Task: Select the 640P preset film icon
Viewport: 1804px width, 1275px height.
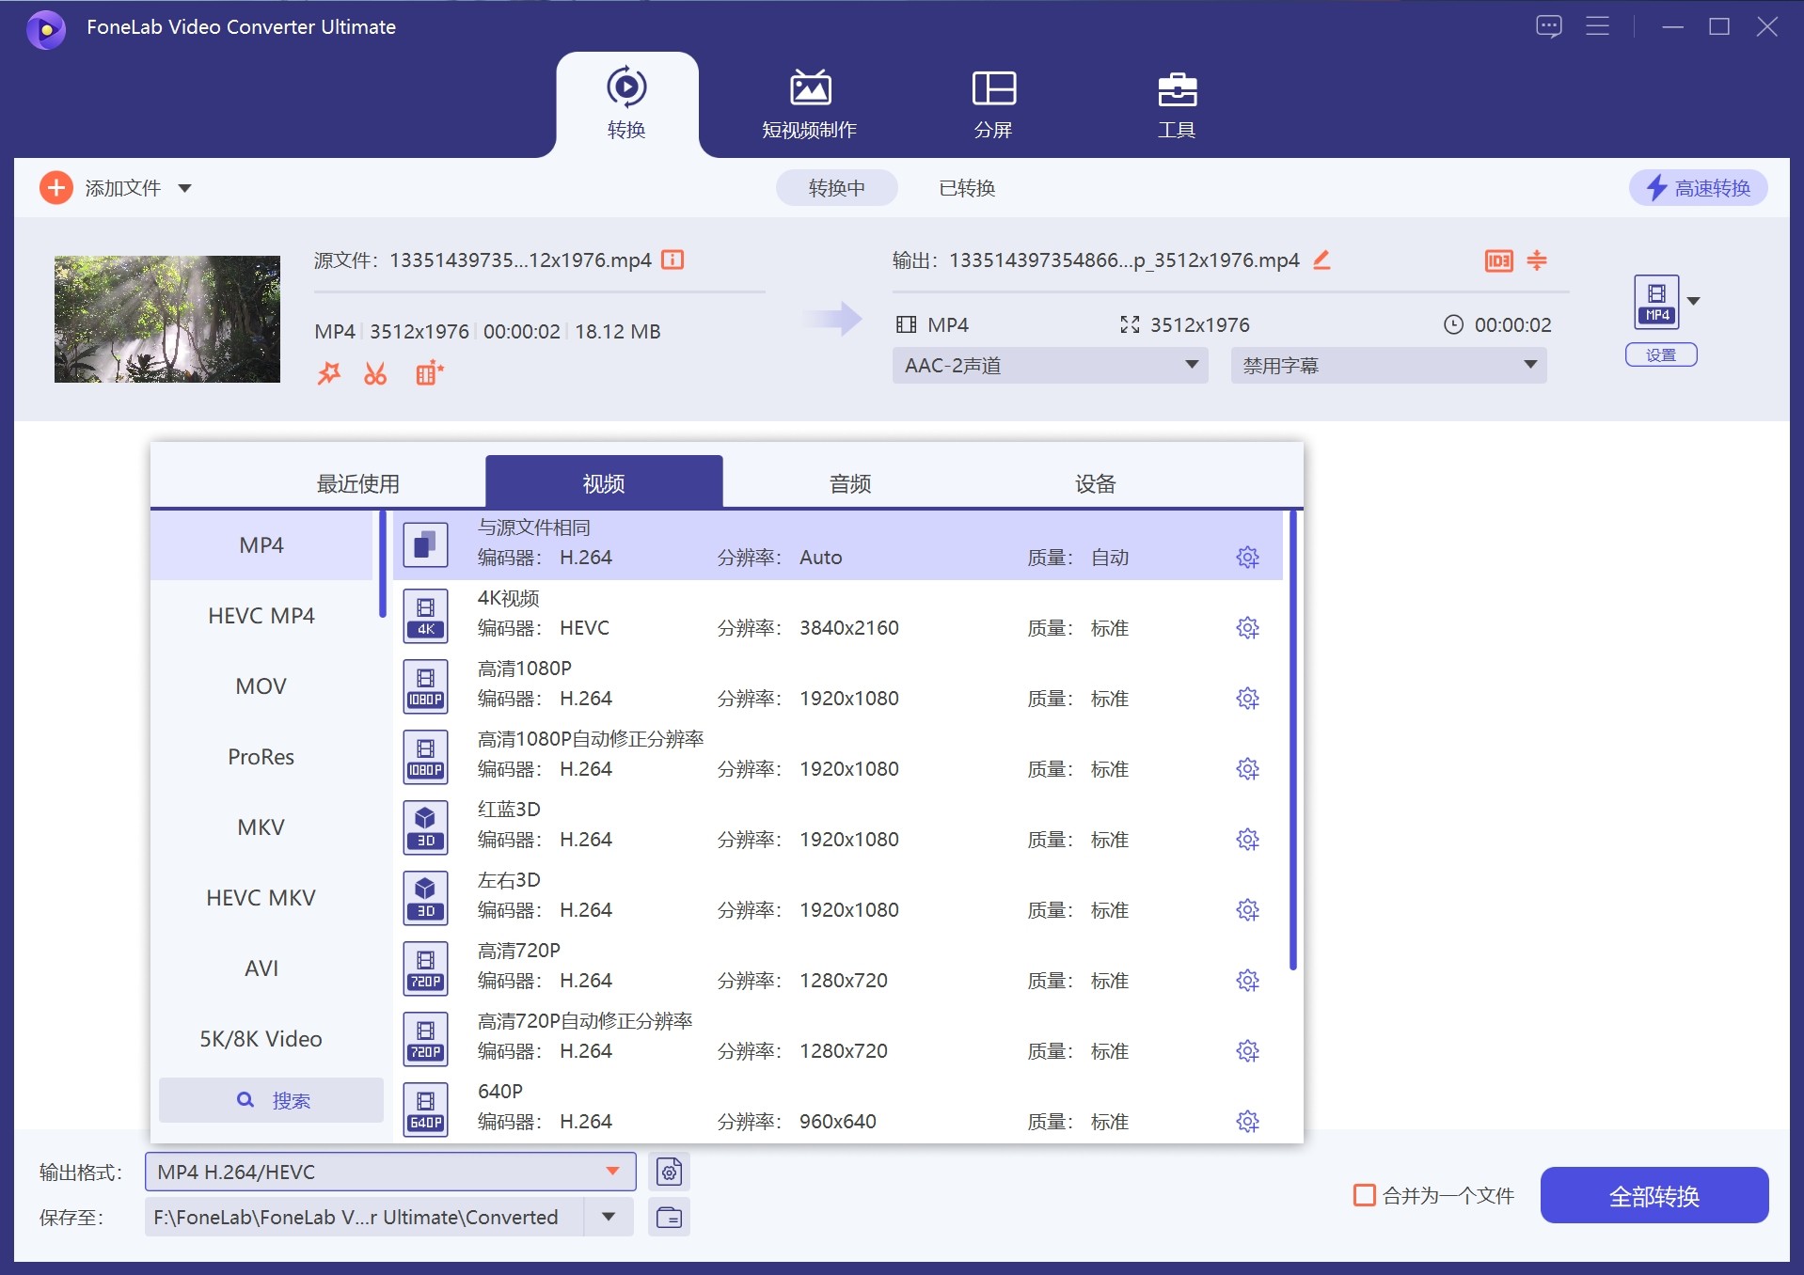Action: coord(425,1110)
